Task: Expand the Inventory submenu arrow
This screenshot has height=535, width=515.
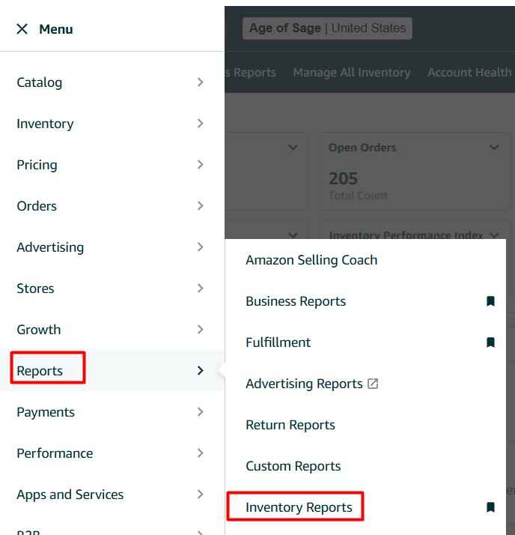Action: click(200, 124)
